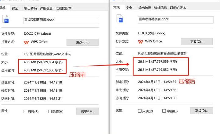Click 高级(D)... button in left window
Screen dimensions: 220x134
click(x=88, y=111)
